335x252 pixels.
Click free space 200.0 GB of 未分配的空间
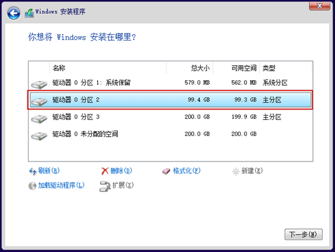click(x=244, y=134)
